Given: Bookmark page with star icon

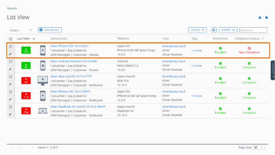Looking at the screenshot, I should [266, 17].
